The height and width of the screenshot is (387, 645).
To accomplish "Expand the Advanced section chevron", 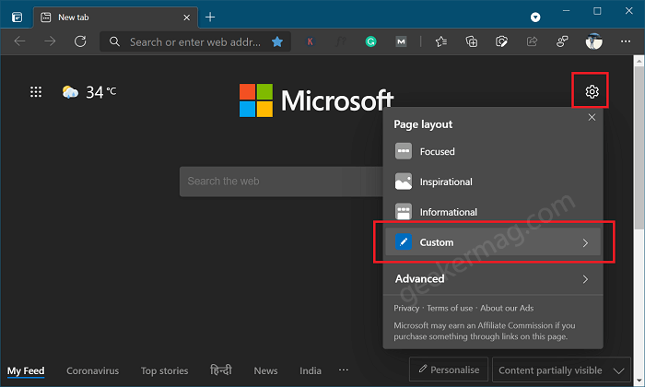I will (585, 279).
